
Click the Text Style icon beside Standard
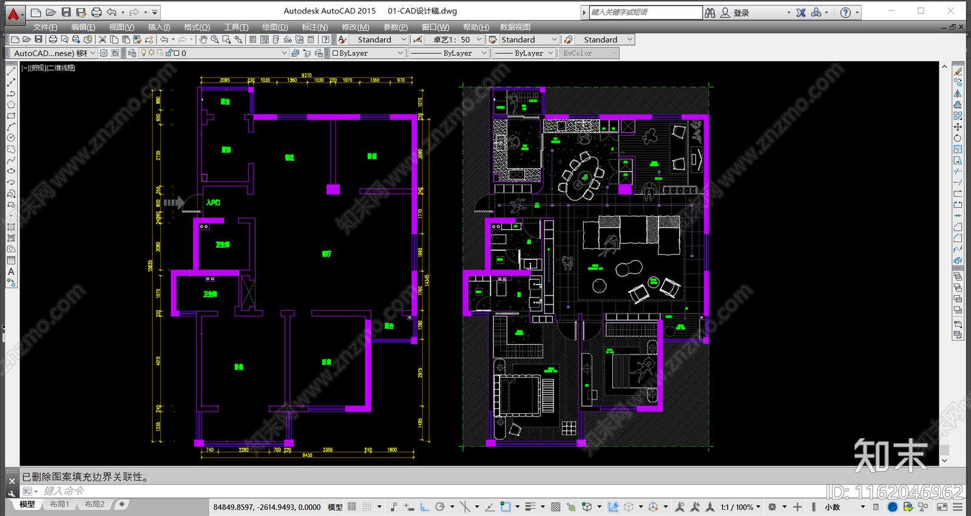342,39
